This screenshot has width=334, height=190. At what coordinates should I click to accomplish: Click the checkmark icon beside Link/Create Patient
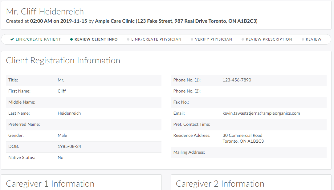(x=12, y=39)
